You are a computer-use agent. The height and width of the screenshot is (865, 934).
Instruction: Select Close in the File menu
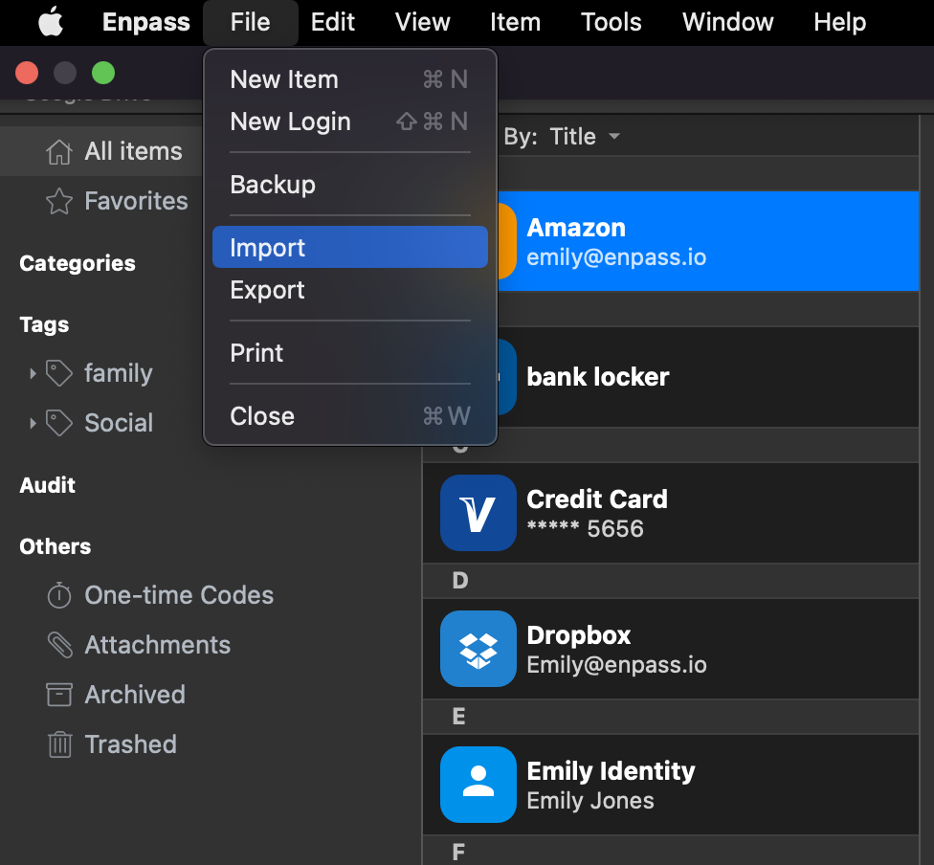(349, 416)
